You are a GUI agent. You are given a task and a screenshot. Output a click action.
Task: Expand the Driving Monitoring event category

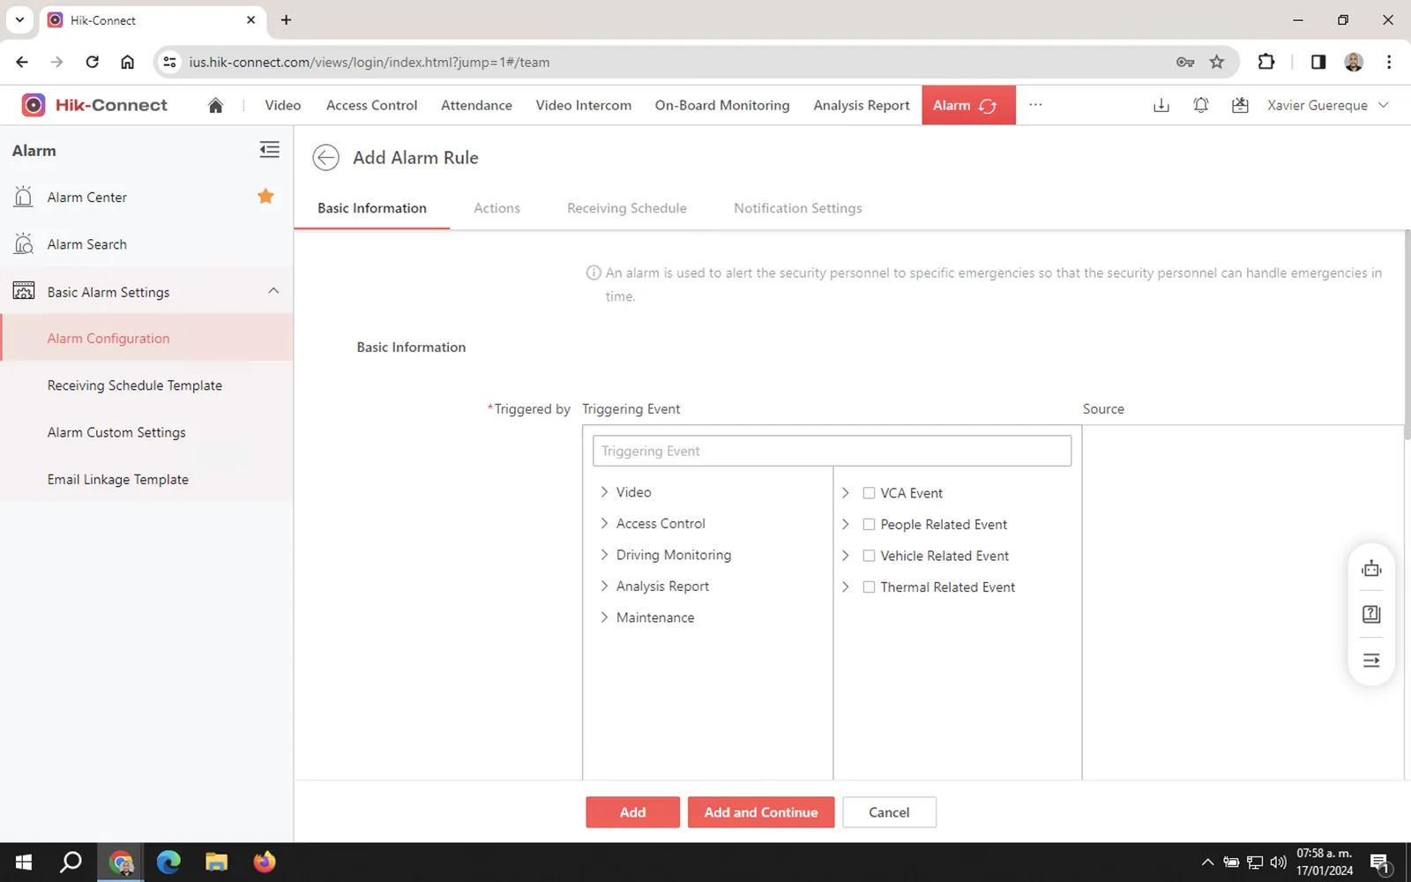(x=604, y=555)
